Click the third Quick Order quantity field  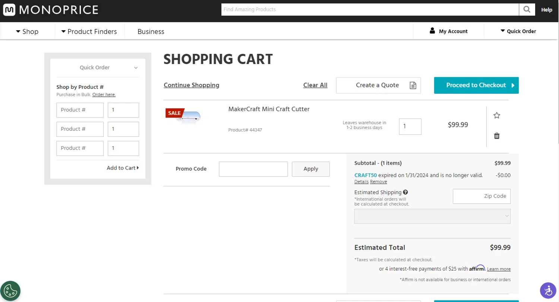tap(123, 148)
